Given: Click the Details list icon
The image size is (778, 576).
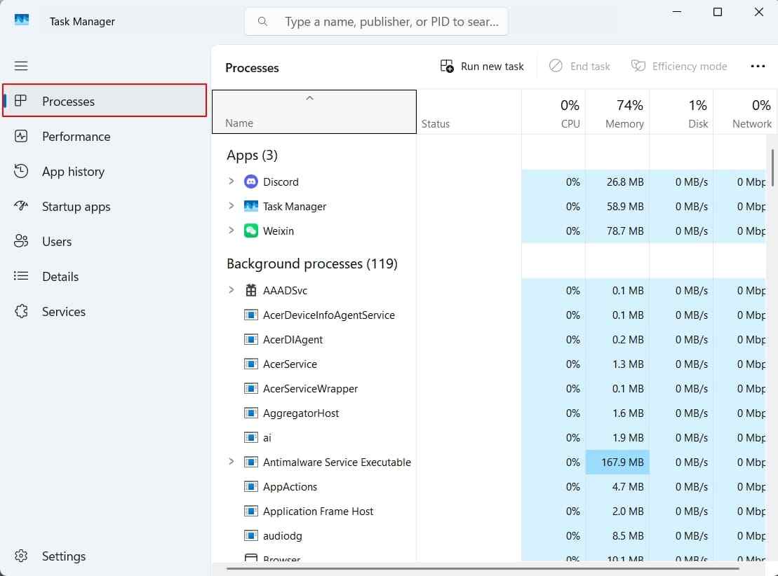Looking at the screenshot, I should [x=21, y=276].
